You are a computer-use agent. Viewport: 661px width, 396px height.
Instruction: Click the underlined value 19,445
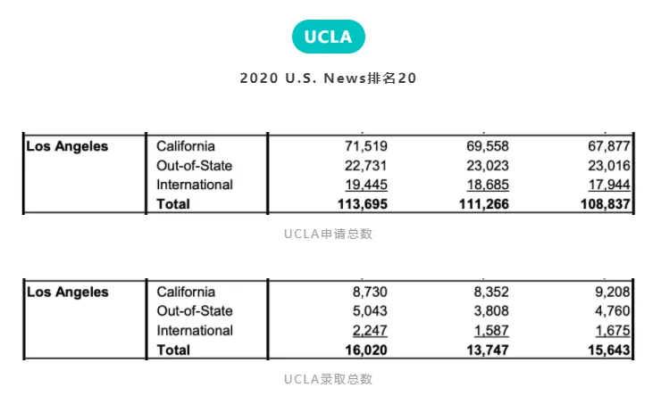click(x=365, y=185)
